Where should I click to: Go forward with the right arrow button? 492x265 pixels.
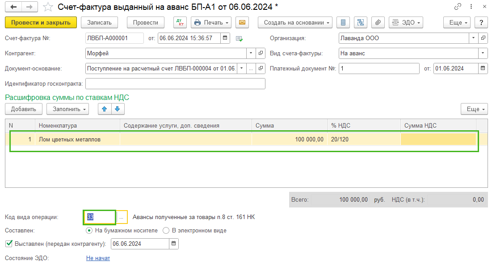(x=29, y=7)
